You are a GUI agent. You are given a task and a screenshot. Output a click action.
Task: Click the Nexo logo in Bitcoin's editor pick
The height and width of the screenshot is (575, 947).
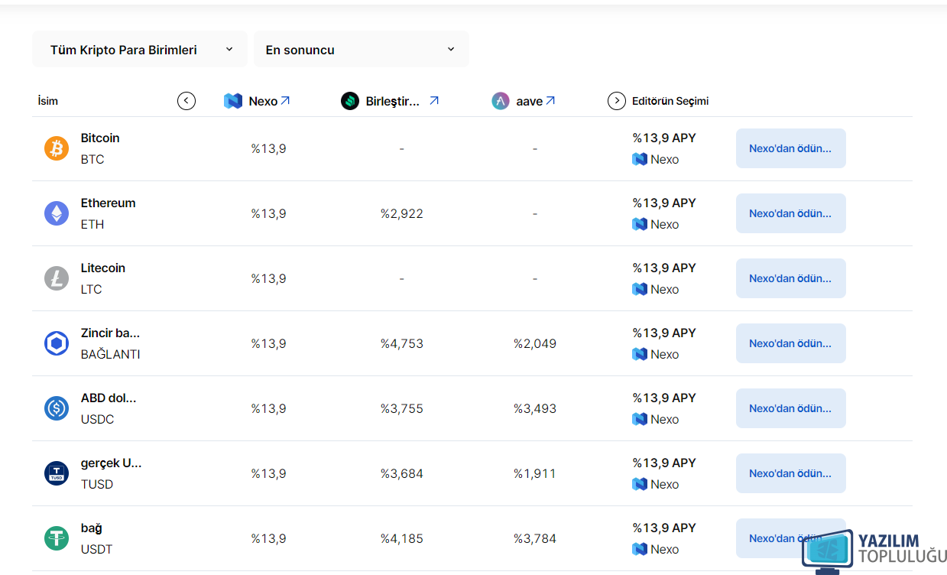tap(640, 159)
